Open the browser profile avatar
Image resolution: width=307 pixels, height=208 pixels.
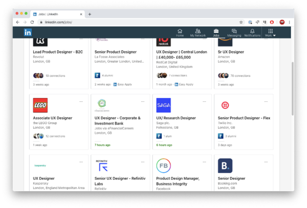(x=282, y=22)
